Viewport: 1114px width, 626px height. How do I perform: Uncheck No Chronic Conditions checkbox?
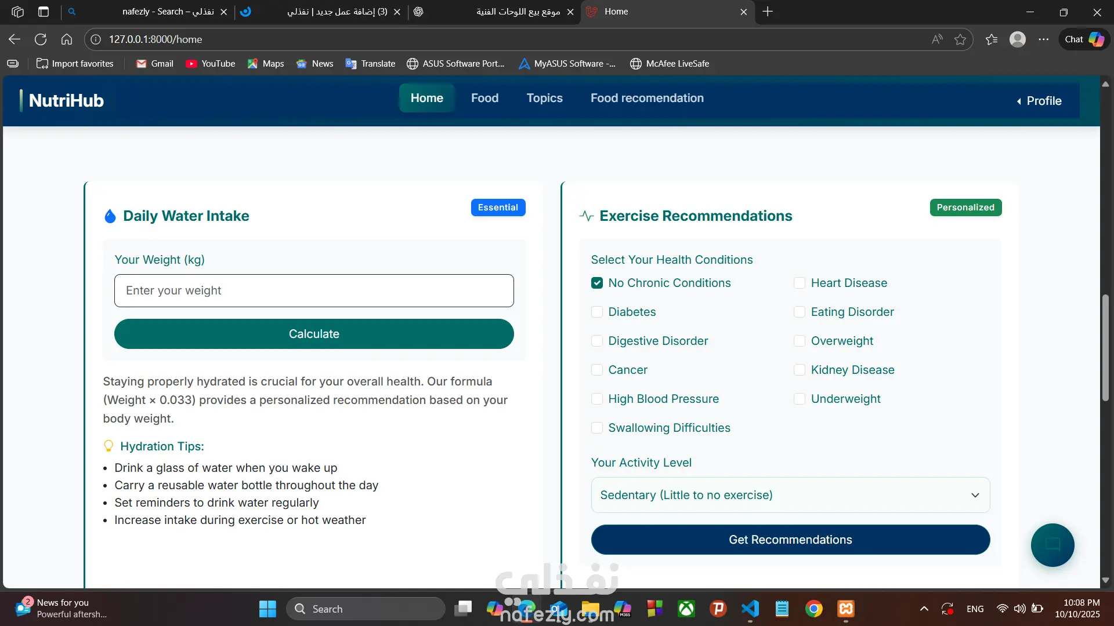[597, 283]
